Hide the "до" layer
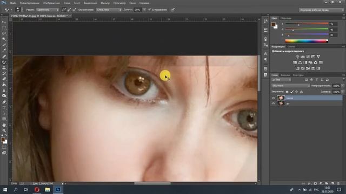Image resolution: width=346 pixels, height=194 pixels. point(274,103)
